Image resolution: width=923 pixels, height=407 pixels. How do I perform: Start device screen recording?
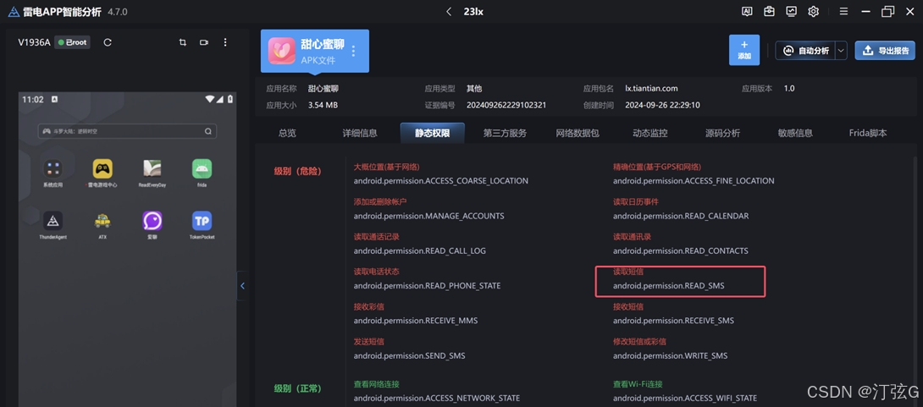tap(204, 42)
